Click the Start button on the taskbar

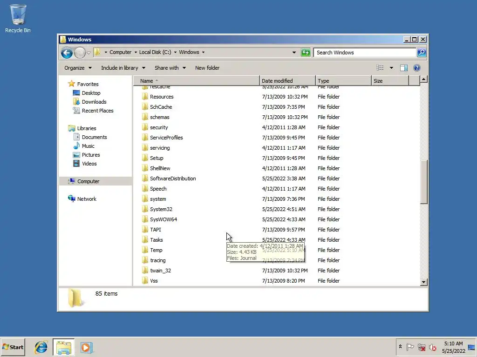pyautogui.click(x=13, y=347)
